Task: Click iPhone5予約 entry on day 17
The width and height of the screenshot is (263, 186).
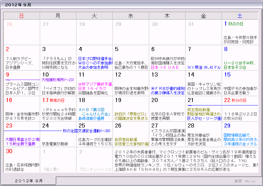Action: click(58, 114)
